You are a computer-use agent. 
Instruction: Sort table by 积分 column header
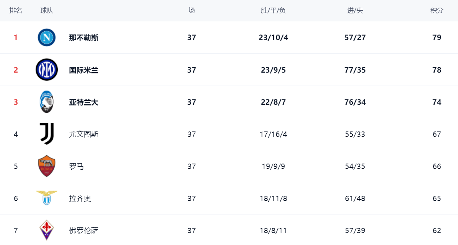pyautogui.click(x=437, y=10)
